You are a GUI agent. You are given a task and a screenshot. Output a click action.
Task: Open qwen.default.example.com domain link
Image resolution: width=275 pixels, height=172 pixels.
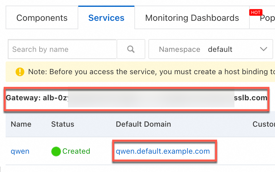pos(163,151)
